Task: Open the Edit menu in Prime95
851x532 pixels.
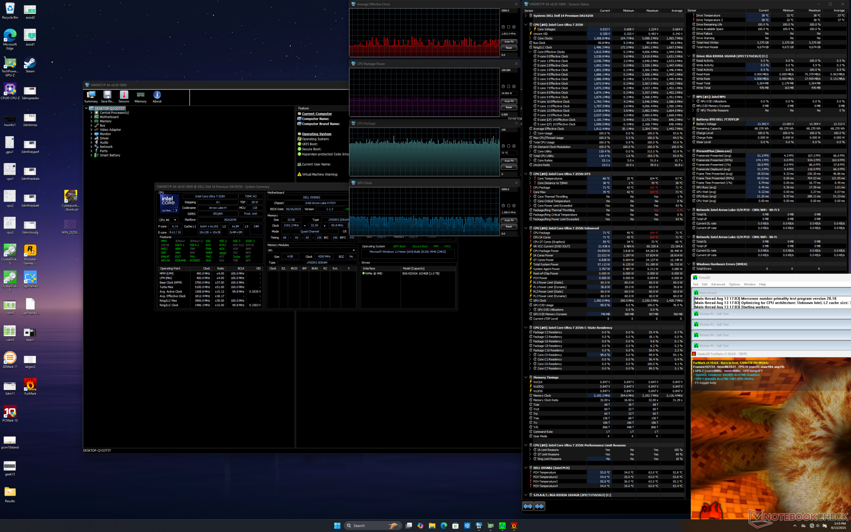Action: (x=704, y=285)
